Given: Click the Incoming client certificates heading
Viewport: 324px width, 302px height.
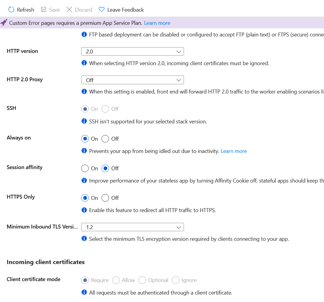Looking at the screenshot, I should coord(46,262).
